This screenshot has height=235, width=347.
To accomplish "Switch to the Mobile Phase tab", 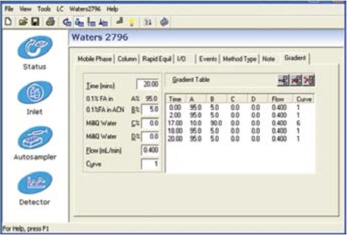I will (x=95, y=59).
